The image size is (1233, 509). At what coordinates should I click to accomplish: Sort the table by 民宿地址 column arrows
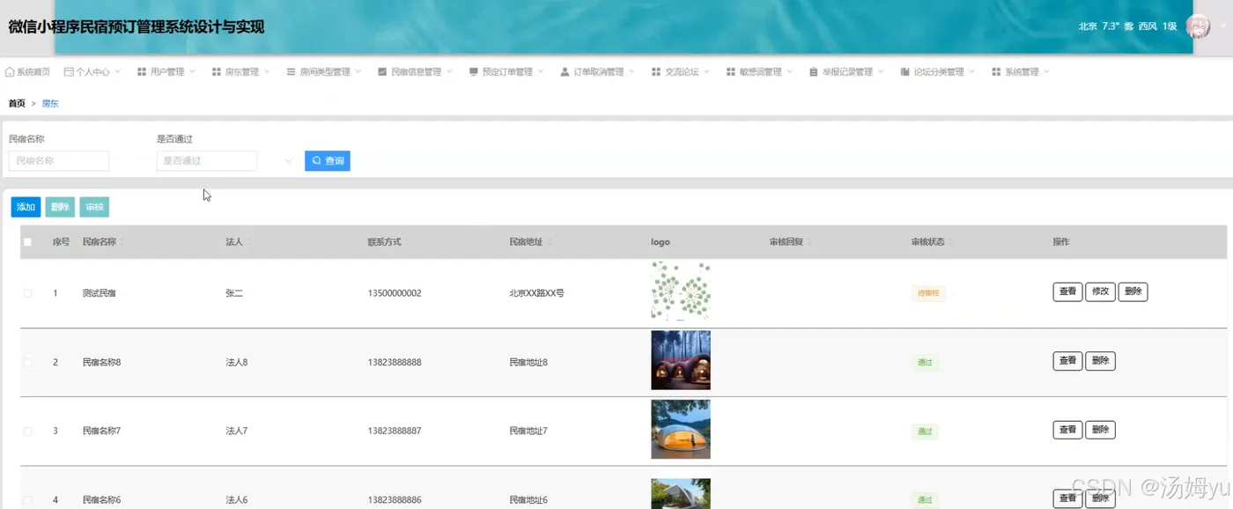550,242
